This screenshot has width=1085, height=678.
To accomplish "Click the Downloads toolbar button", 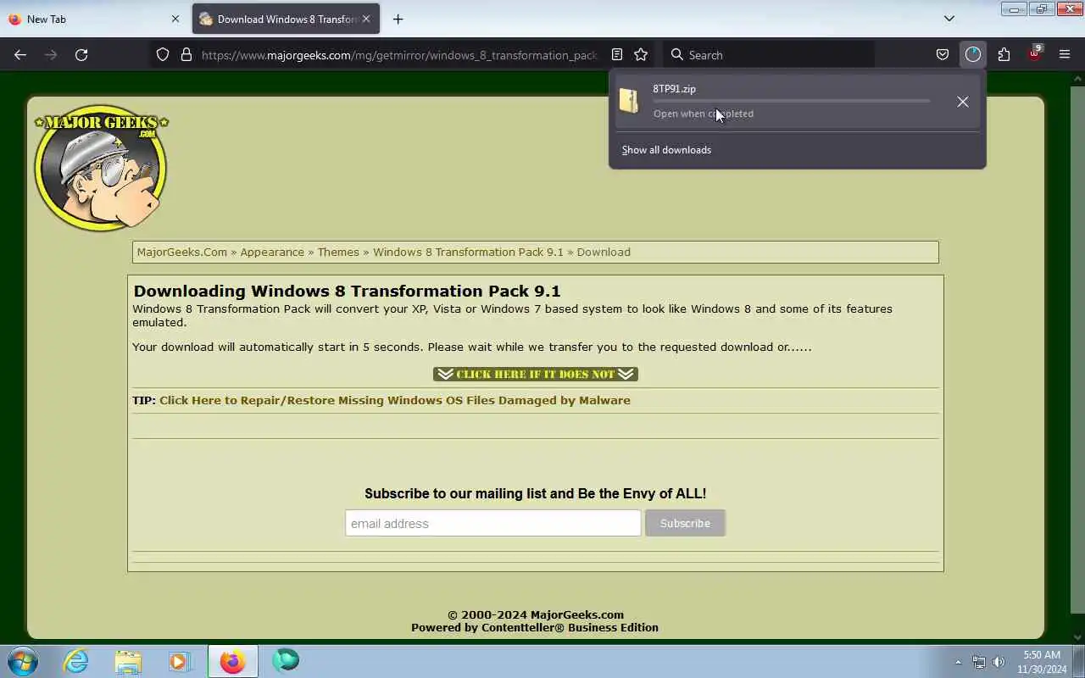I will pos(973,54).
